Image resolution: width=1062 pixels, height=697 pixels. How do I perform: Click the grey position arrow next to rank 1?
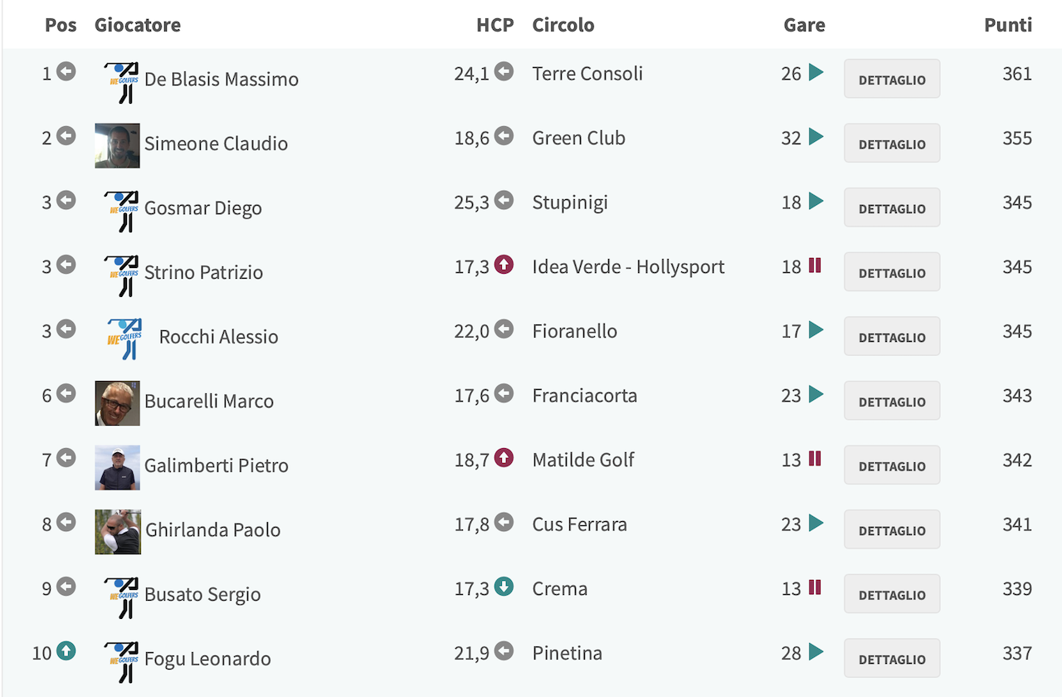coord(66,71)
